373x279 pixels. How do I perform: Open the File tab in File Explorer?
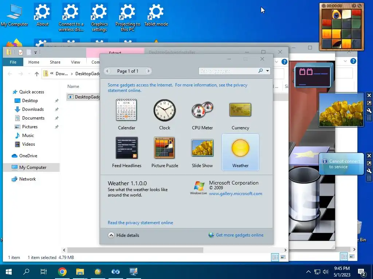point(13,62)
